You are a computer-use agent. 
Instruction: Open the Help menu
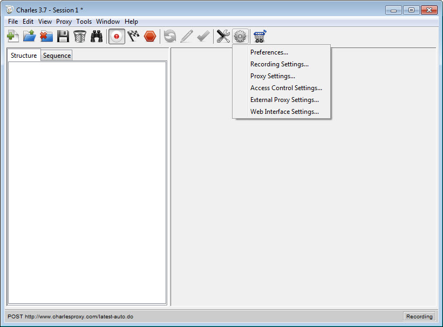click(131, 22)
